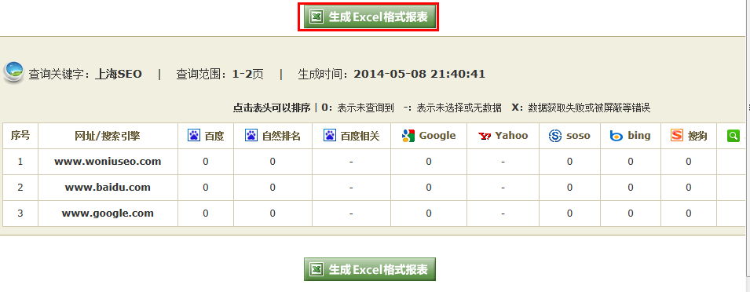Click the Google logo icon in the header
Screen dimensions: 750x292
(x=408, y=136)
